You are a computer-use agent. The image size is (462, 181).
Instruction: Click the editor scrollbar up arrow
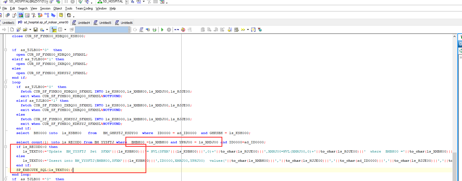454,36
